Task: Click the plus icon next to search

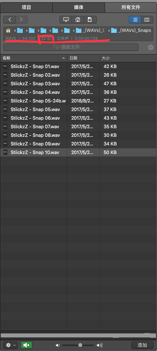Action: [151, 47]
